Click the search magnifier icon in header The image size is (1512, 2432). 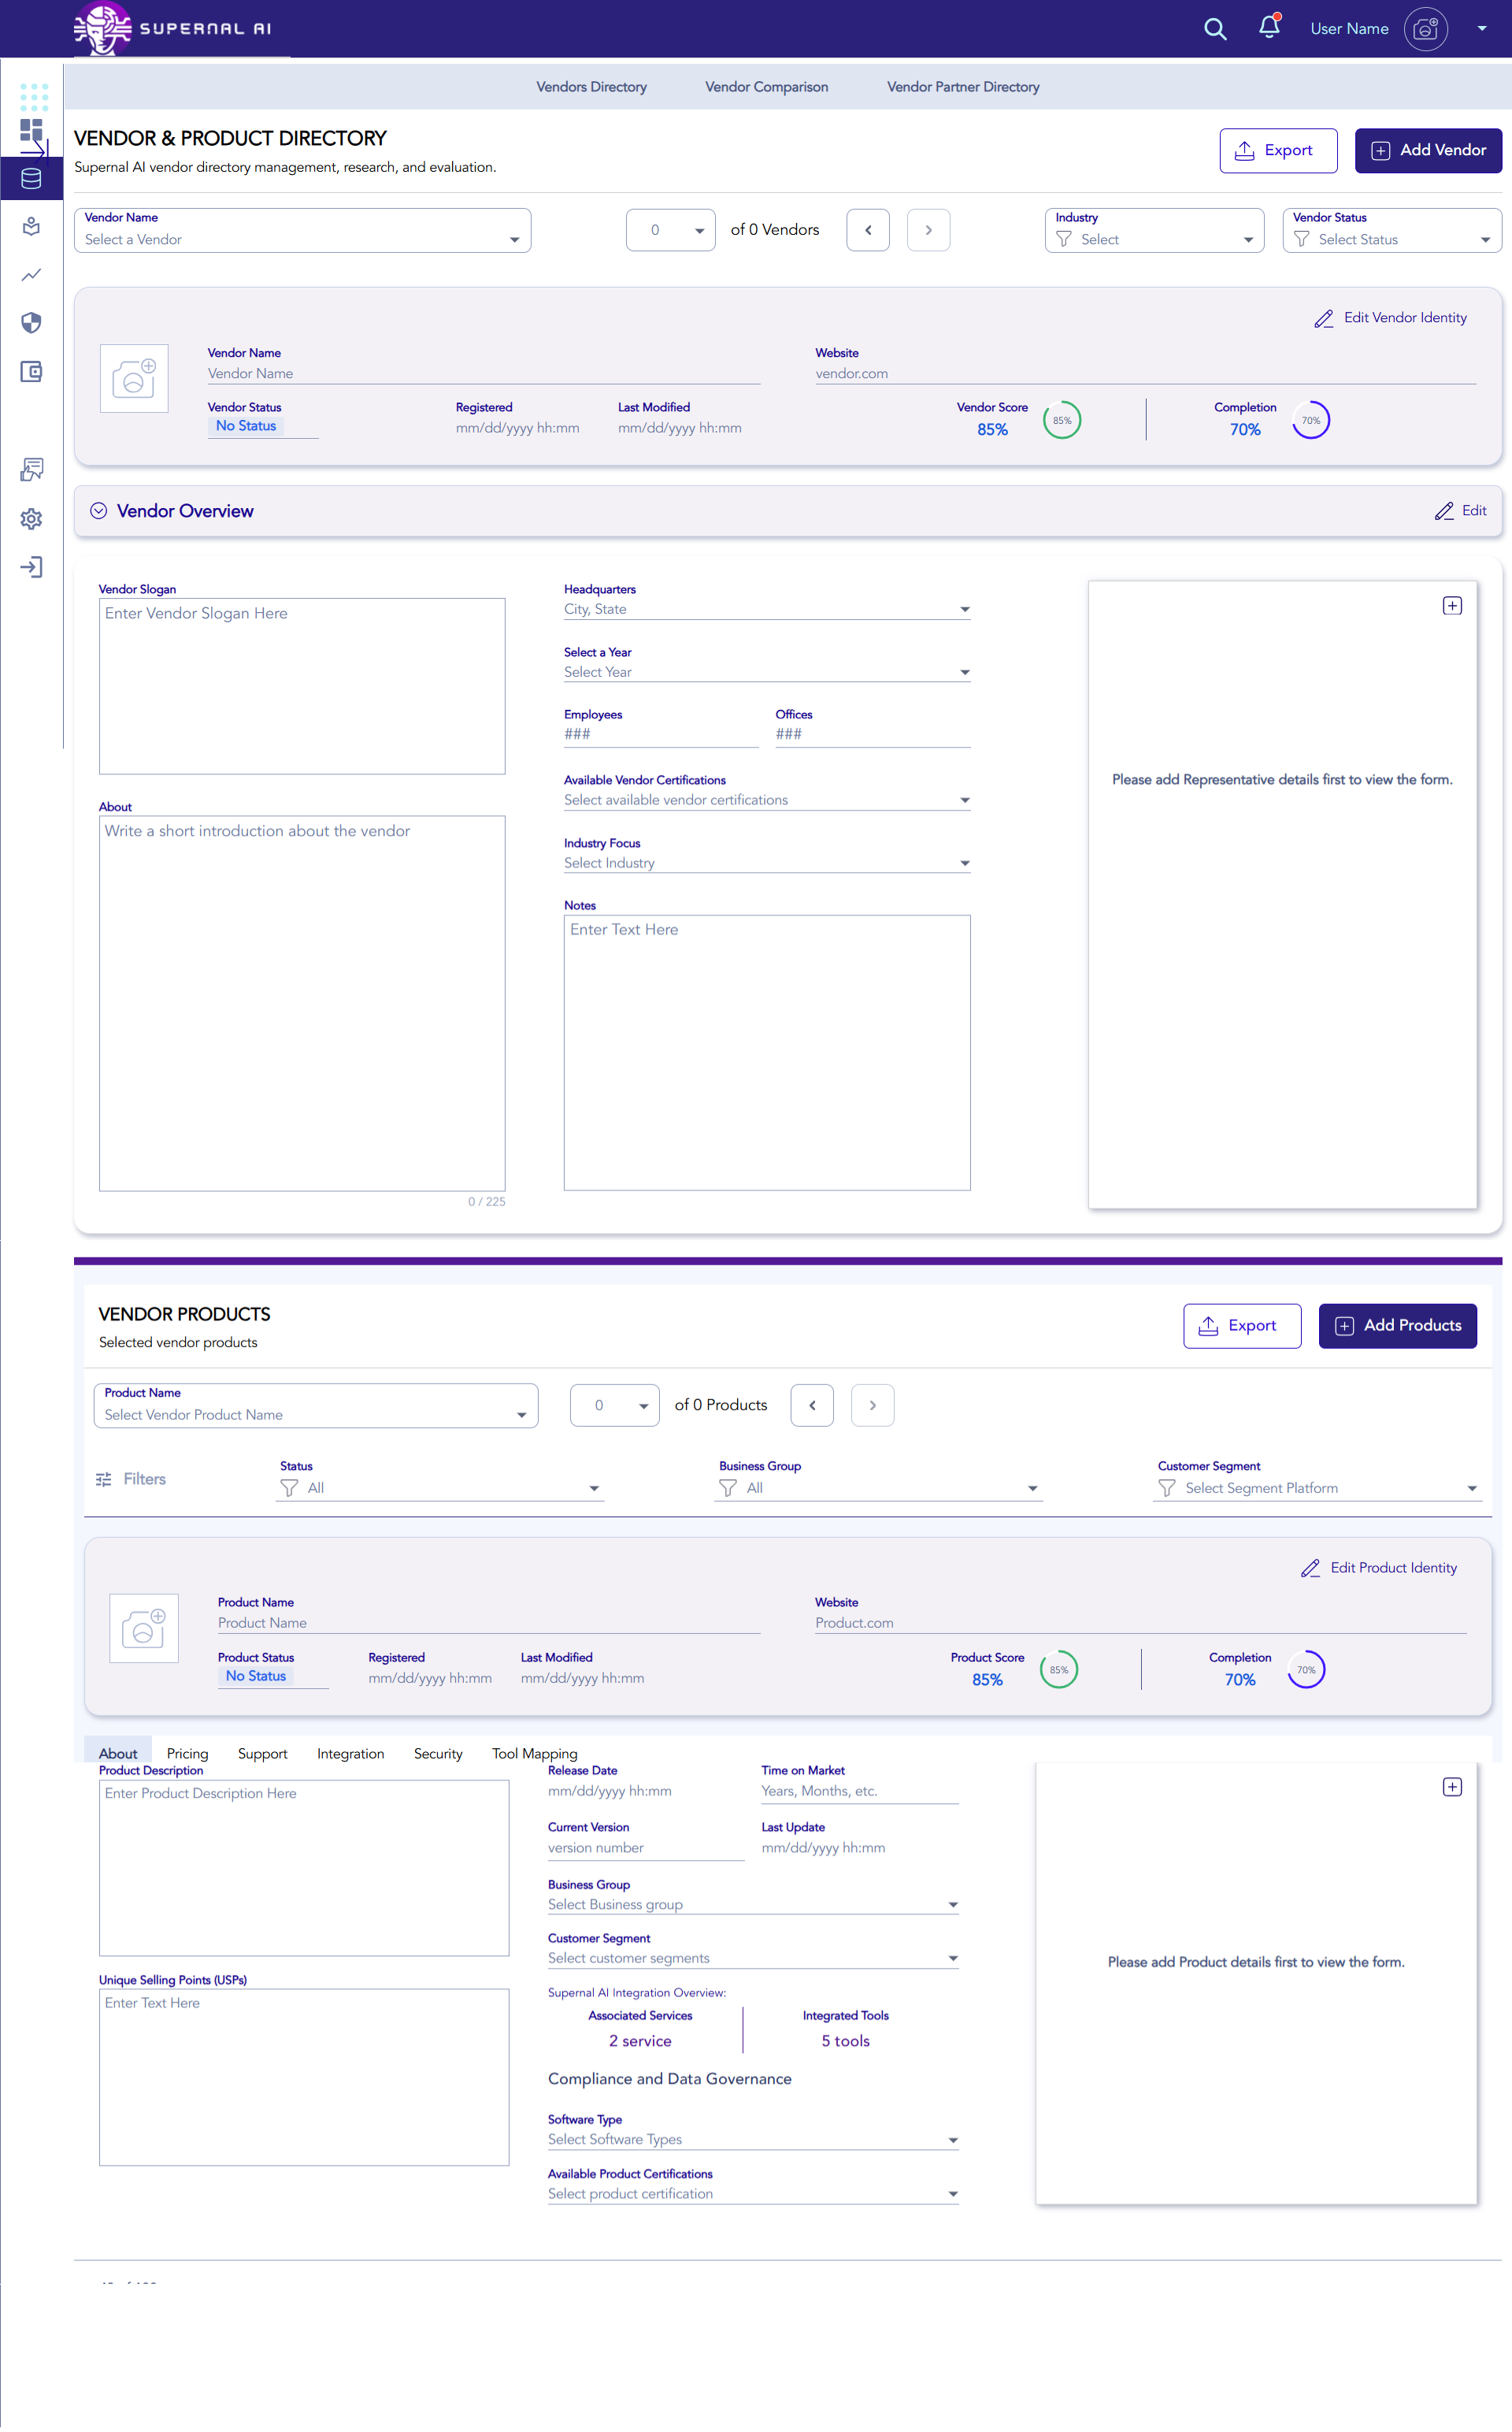[1214, 29]
